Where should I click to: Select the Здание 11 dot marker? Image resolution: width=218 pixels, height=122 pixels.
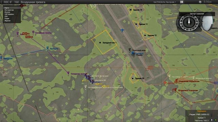[x=136, y=24]
